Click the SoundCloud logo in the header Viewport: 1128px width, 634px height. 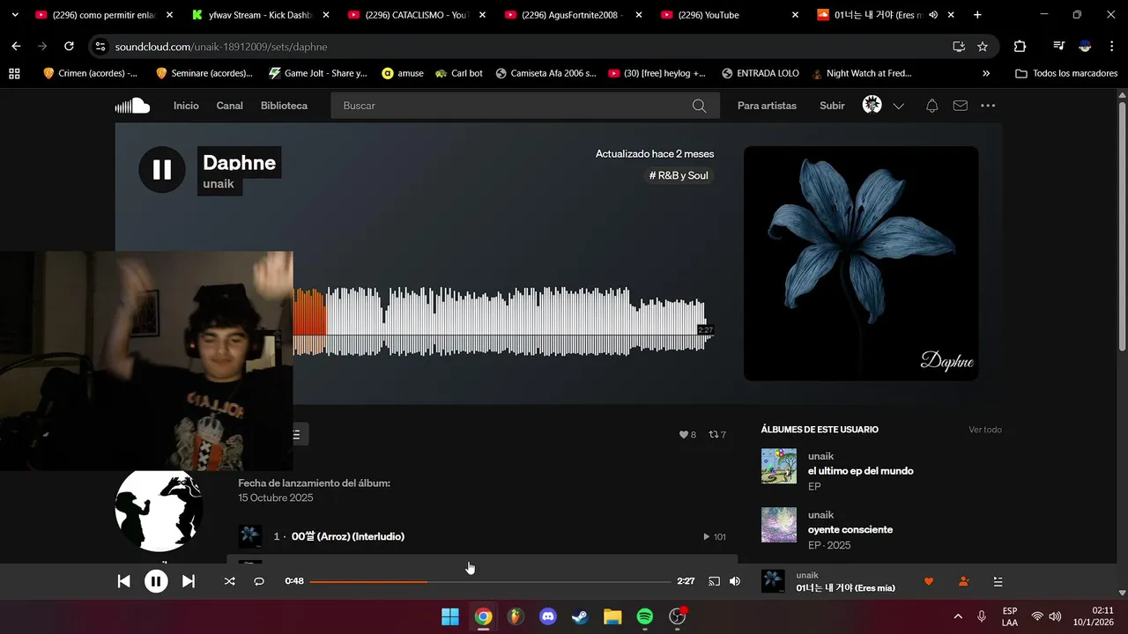click(132, 106)
